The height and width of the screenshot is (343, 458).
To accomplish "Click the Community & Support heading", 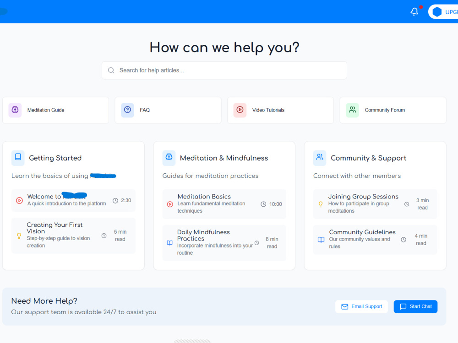I will pyautogui.click(x=368, y=158).
